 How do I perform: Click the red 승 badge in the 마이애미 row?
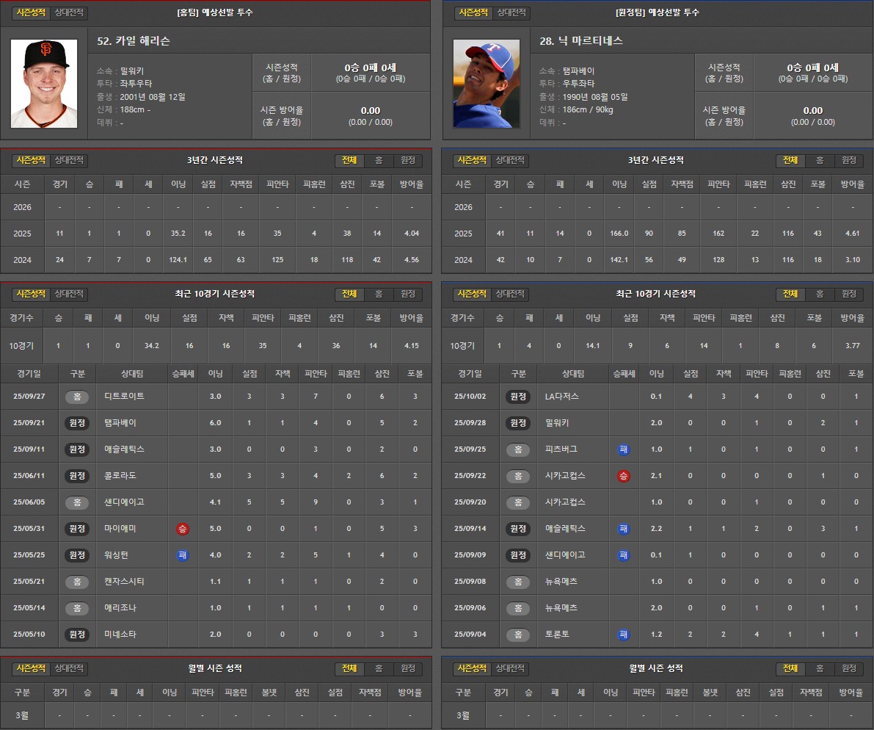coord(182,528)
